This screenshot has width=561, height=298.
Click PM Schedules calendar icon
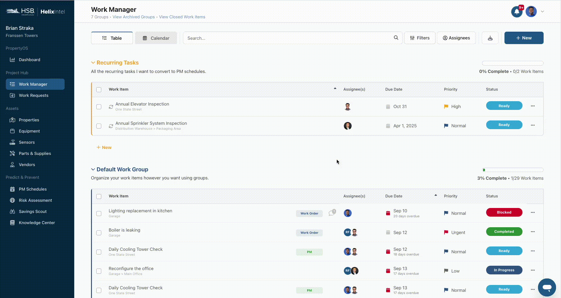(12, 189)
